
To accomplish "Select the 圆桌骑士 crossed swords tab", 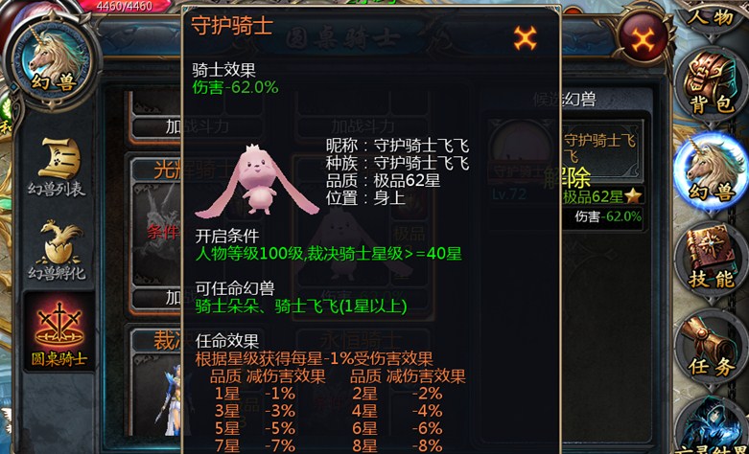I will [x=59, y=332].
